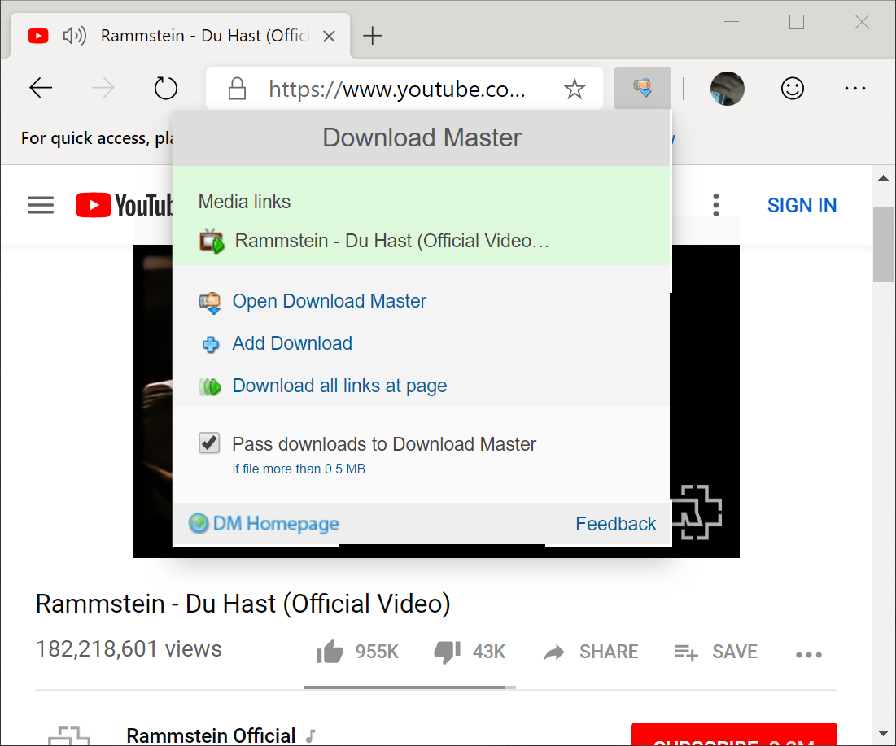Open the browser Settings and more menu
Image resolution: width=896 pixels, height=746 pixels.
[854, 89]
